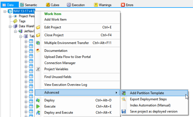Click the Project Variables x icon
This screenshot has height=117, width=193.
click(38, 69)
